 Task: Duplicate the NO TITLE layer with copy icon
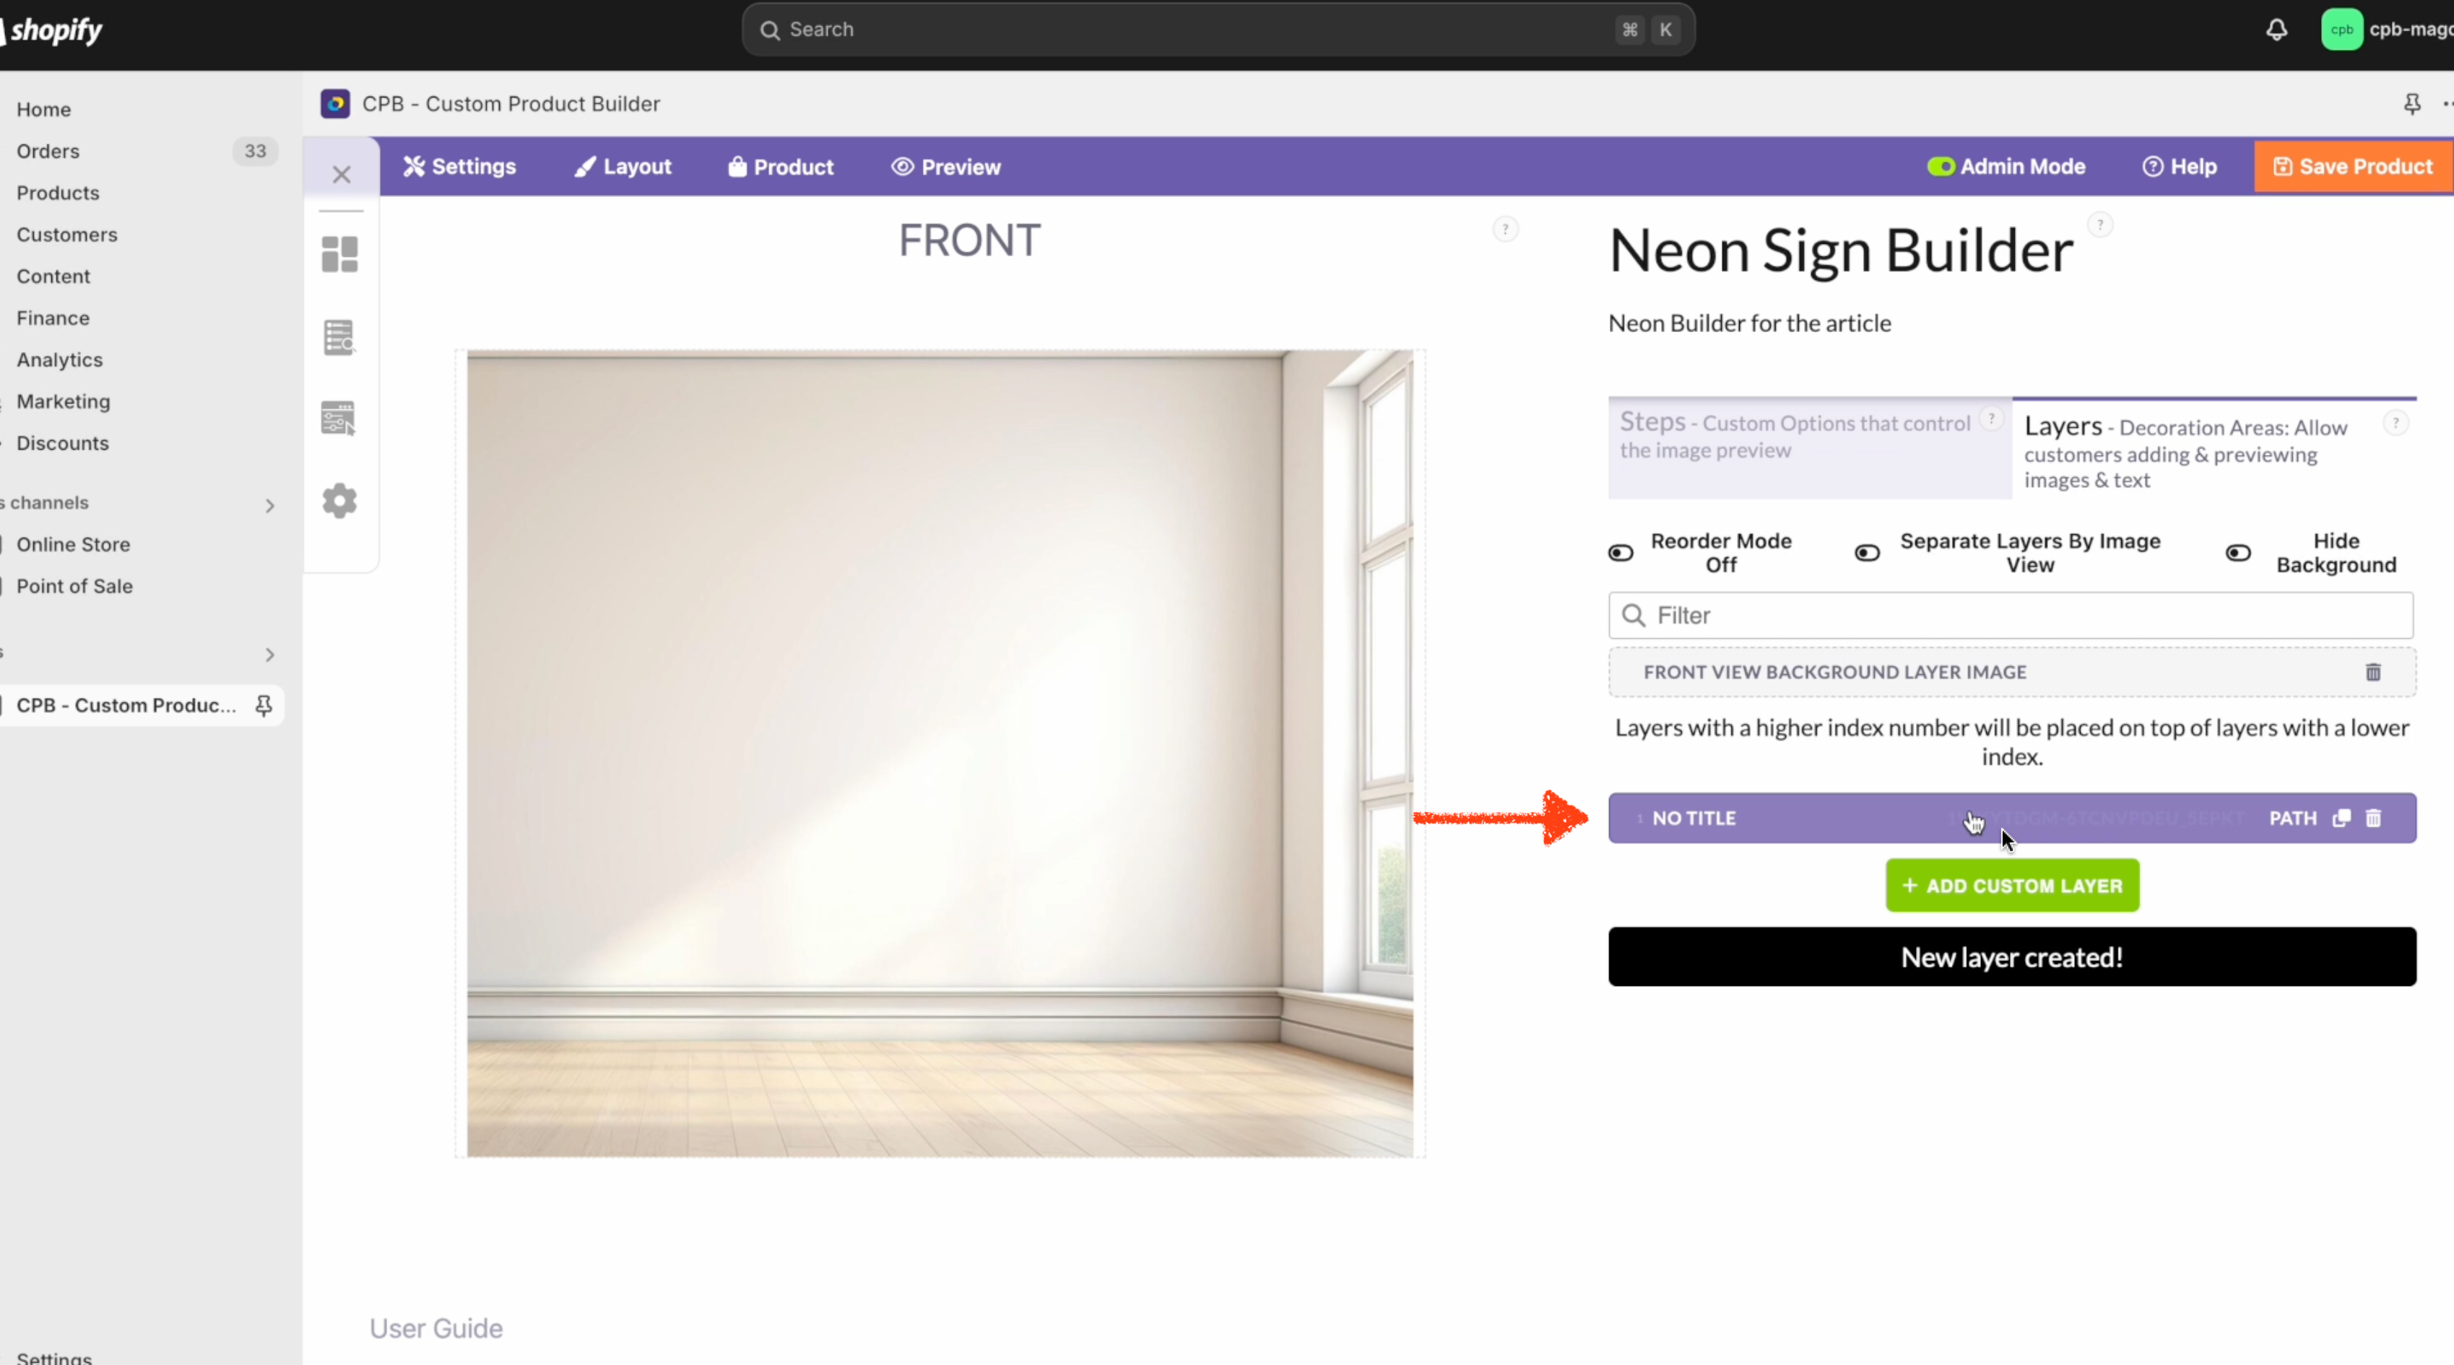coord(2341,818)
